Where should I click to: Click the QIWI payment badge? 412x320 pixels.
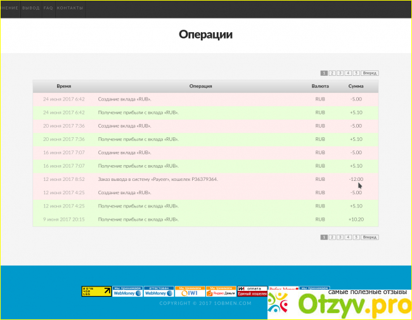[x=190, y=292]
